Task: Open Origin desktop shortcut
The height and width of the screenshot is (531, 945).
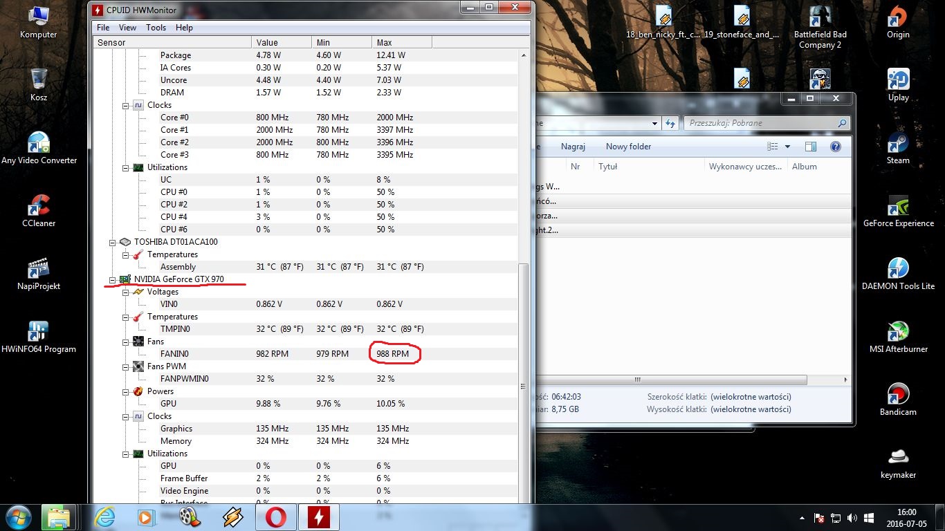Action: pyautogui.click(x=898, y=23)
